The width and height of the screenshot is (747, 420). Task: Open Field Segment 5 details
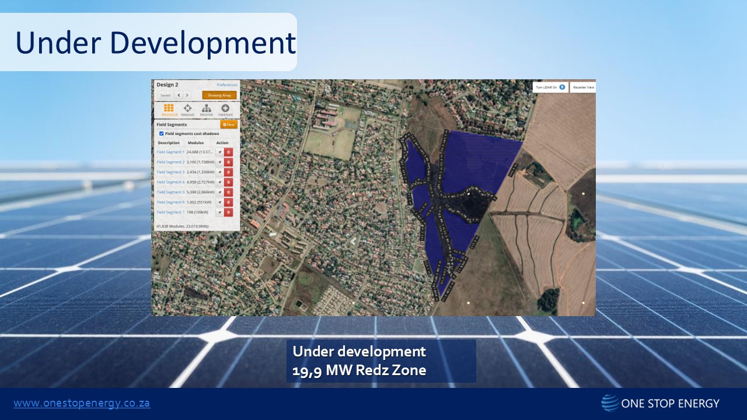170,192
